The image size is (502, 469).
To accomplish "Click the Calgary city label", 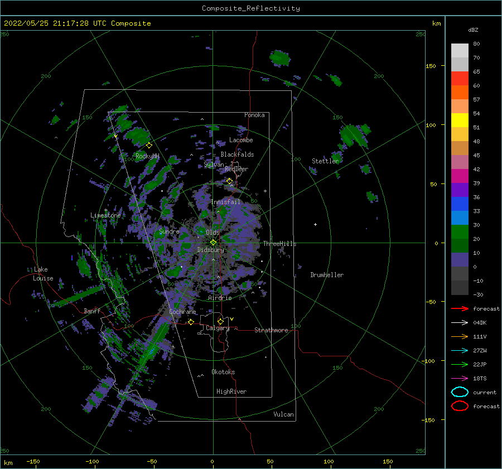I will pyautogui.click(x=218, y=328).
